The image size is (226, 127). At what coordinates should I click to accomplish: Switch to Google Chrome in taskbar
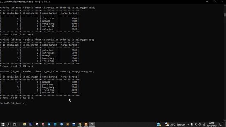80,124
